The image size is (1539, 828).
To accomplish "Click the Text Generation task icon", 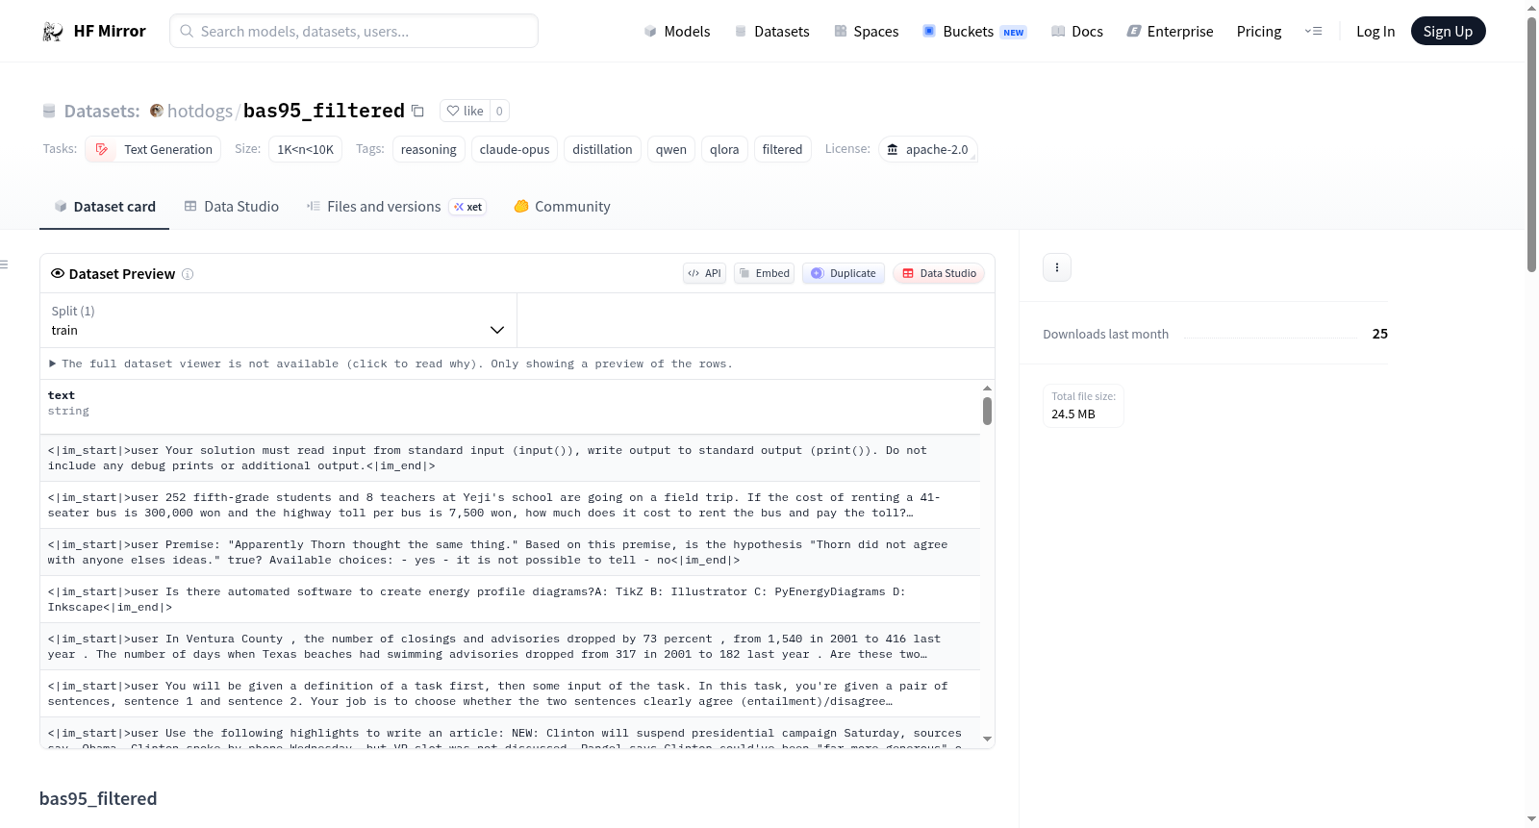I will [101, 149].
